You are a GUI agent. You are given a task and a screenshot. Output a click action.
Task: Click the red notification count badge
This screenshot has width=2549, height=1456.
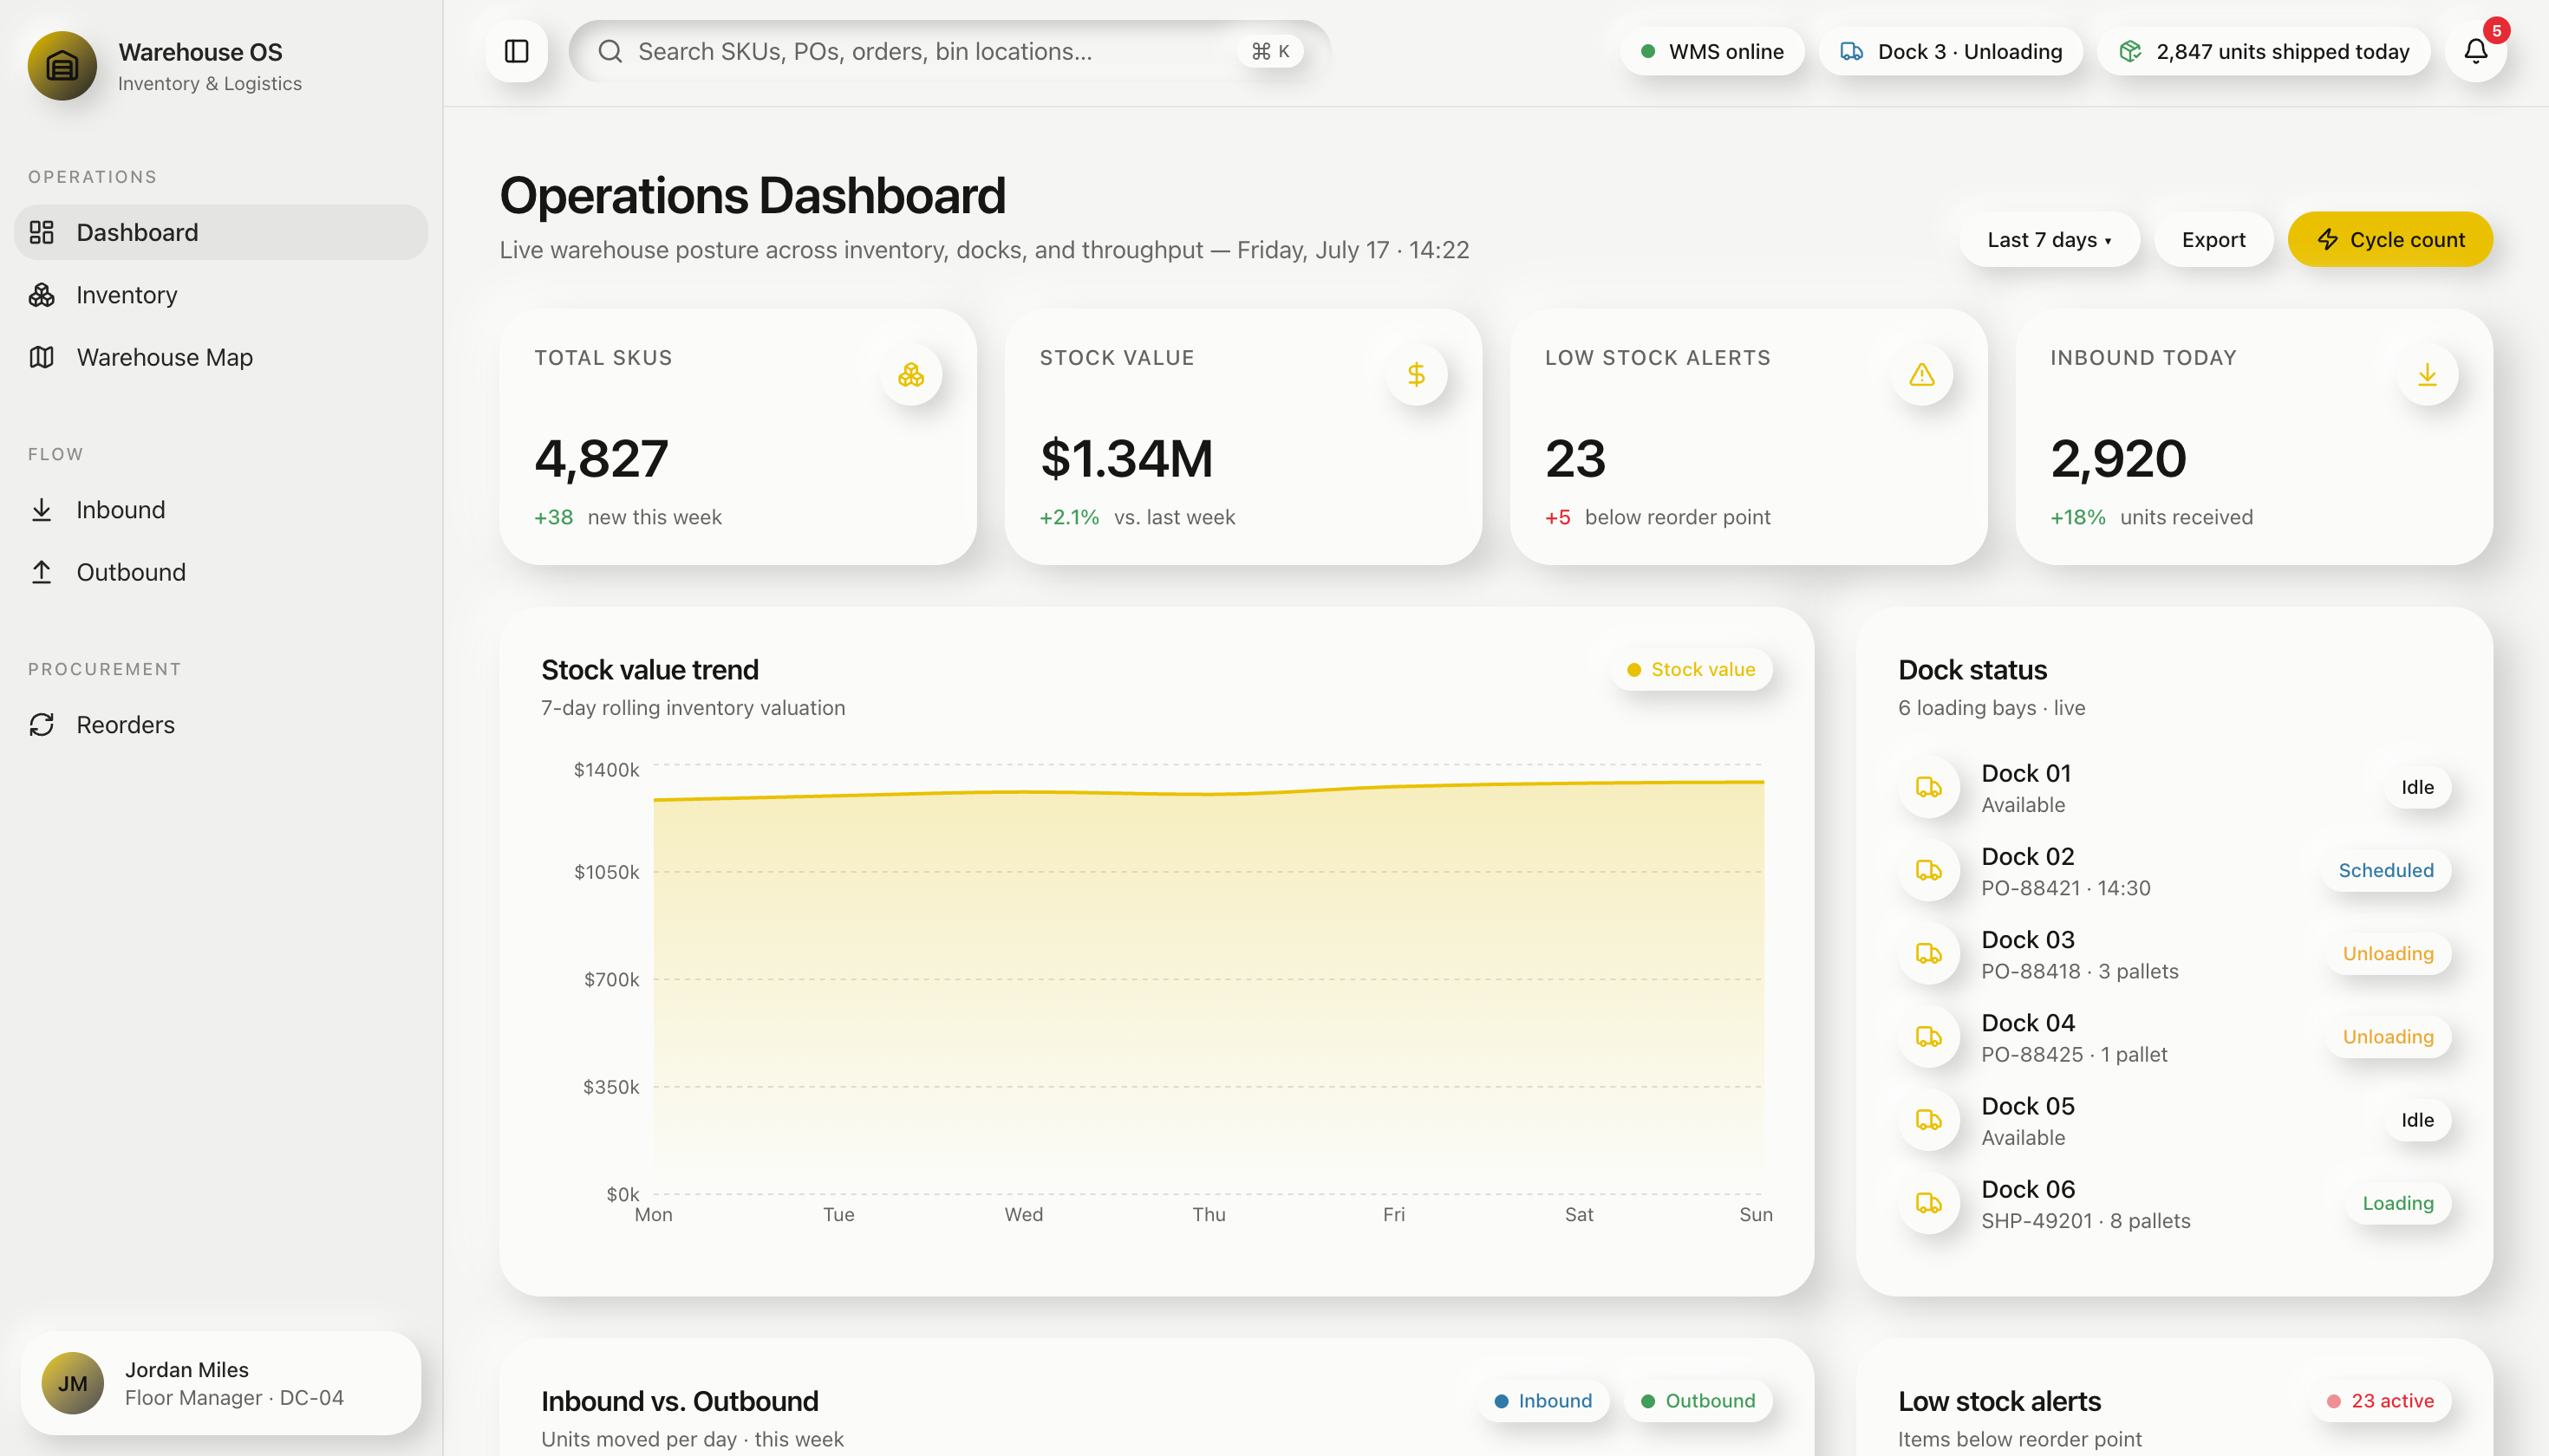click(2496, 31)
